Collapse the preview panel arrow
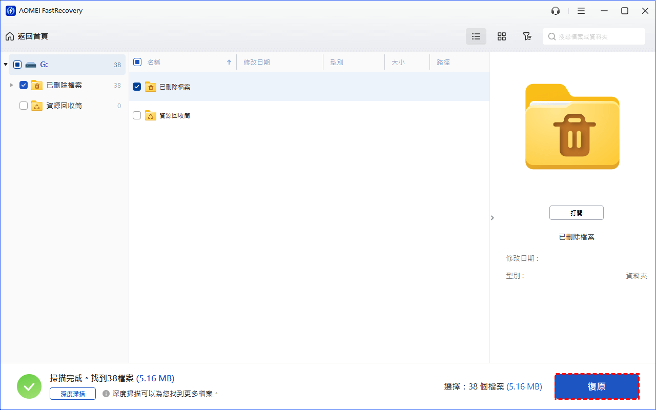656x410 pixels. point(493,218)
